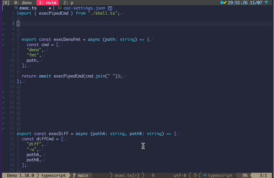
Task: Select the active tmux window 1: nvim
Action: tap(48, 2)
